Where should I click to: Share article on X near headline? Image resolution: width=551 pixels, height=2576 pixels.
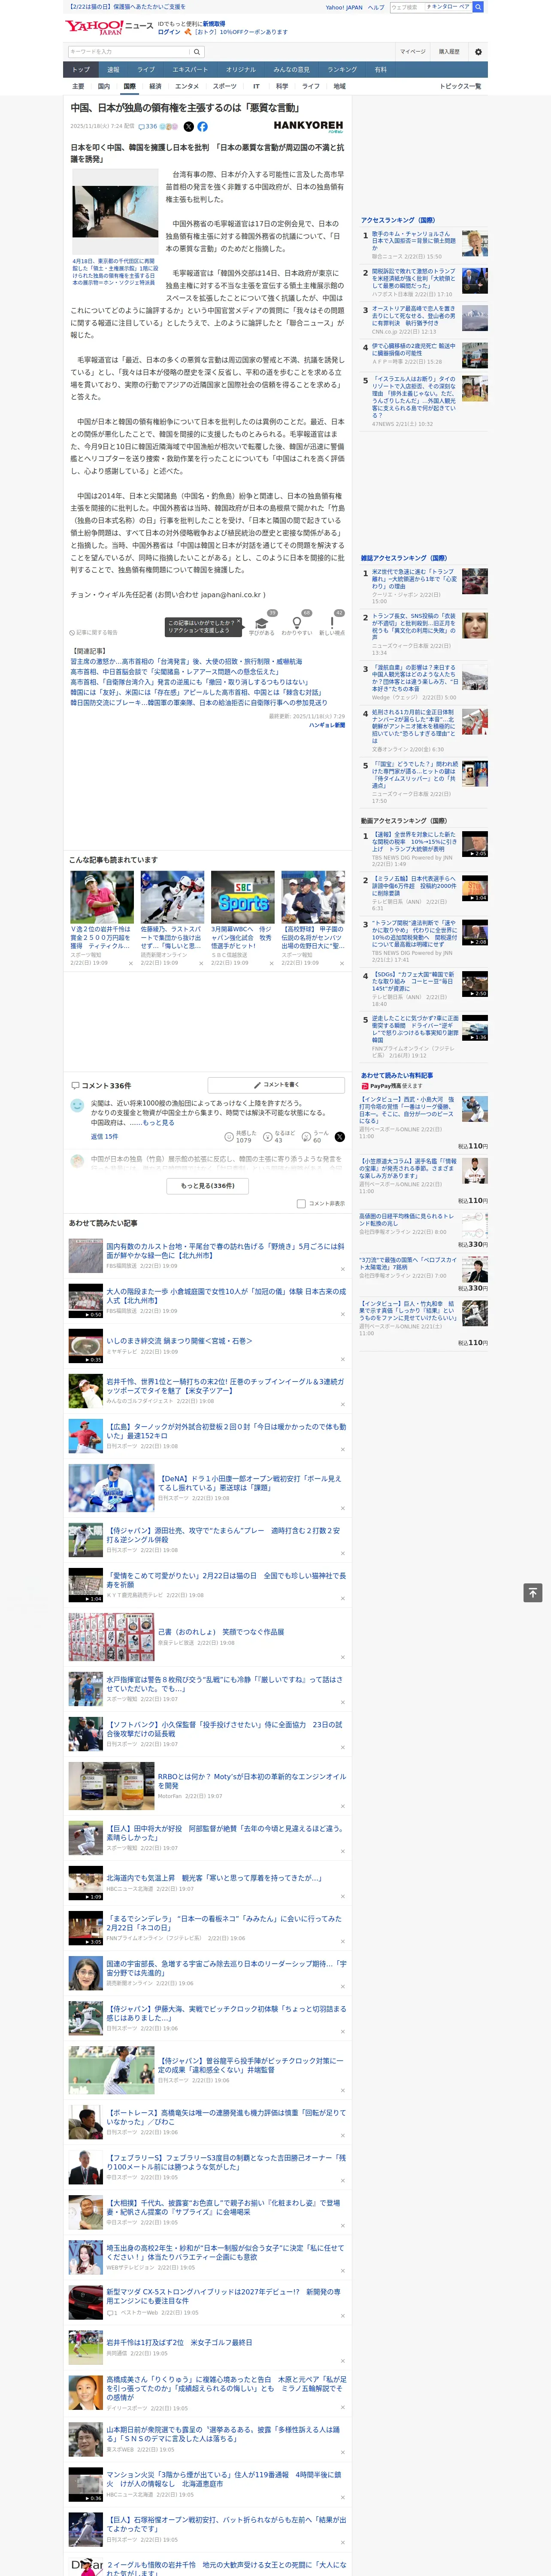188,127
